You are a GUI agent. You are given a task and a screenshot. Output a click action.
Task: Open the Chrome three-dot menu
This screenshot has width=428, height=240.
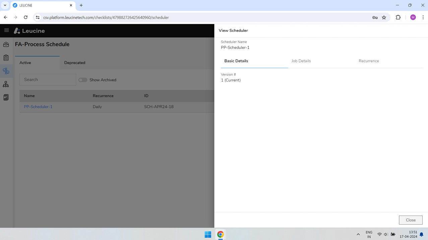point(423,17)
